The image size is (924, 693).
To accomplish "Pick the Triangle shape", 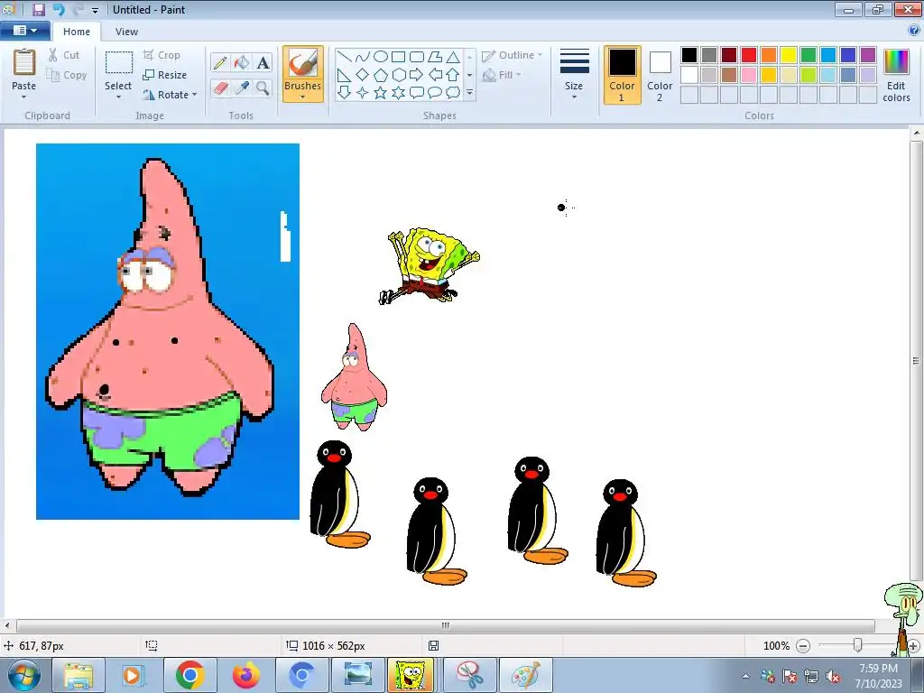I will (453, 57).
